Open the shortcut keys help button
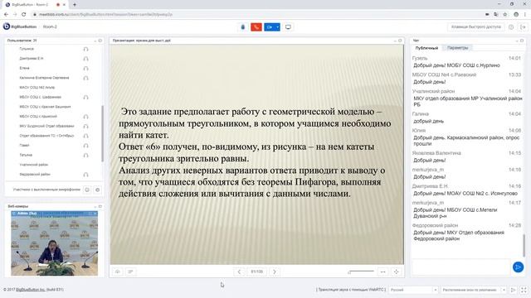 click(x=475, y=26)
